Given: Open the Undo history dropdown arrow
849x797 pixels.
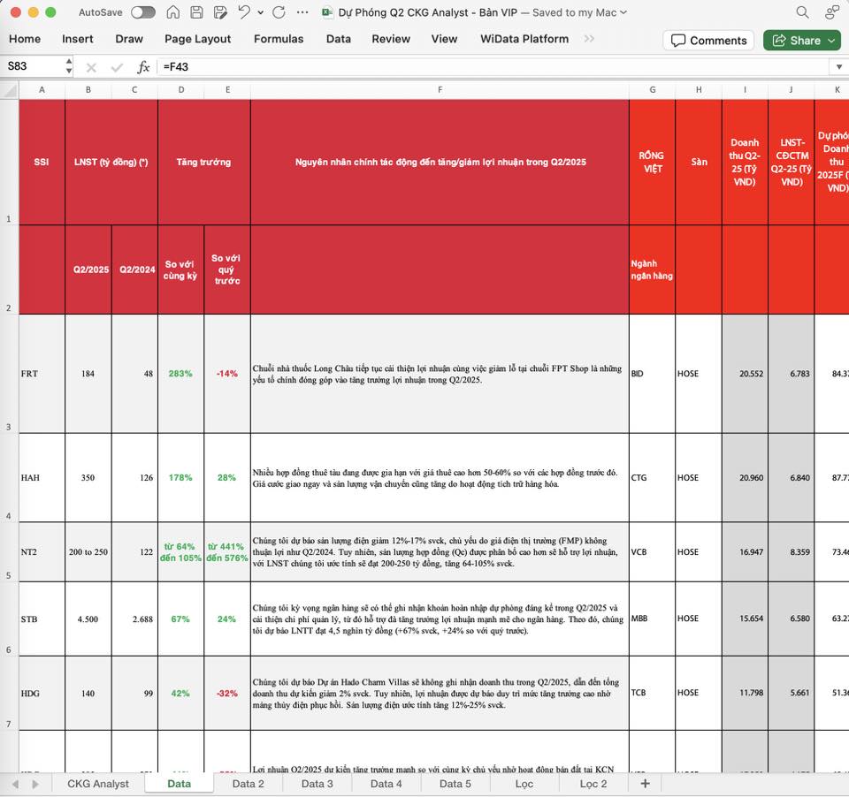Looking at the screenshot, I should pyautogui.click(x=260, y=12).
